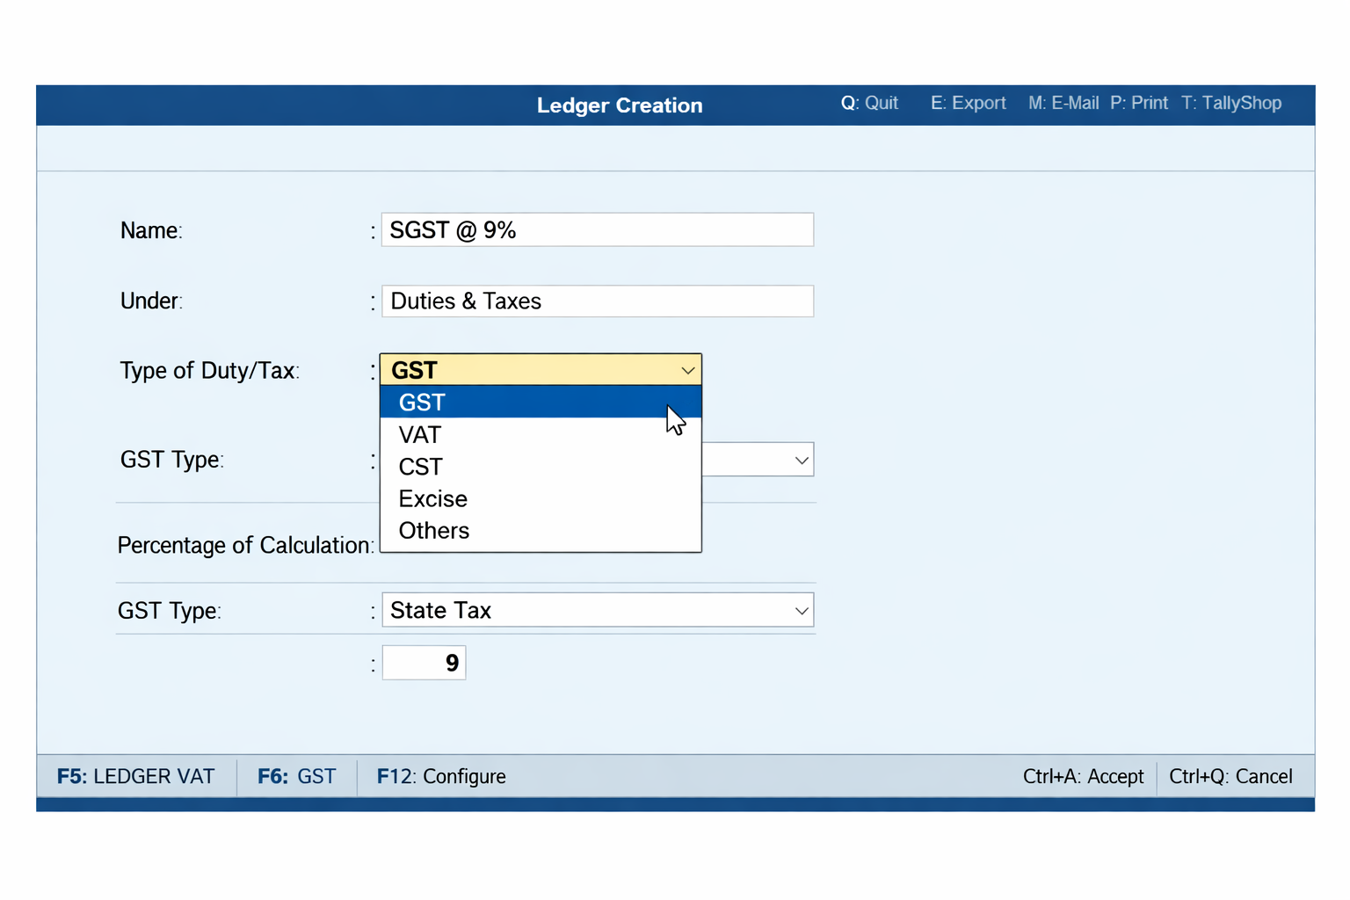The image size is (1350, 900).
Task: Collapse the Type of Duty/Tax dropdown
Action: (687, 370)
